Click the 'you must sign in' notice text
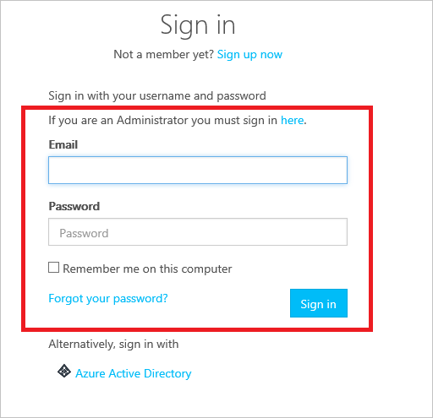Image resolution: width=433 pixels, height=418 pixels. (x=234, y=121)
